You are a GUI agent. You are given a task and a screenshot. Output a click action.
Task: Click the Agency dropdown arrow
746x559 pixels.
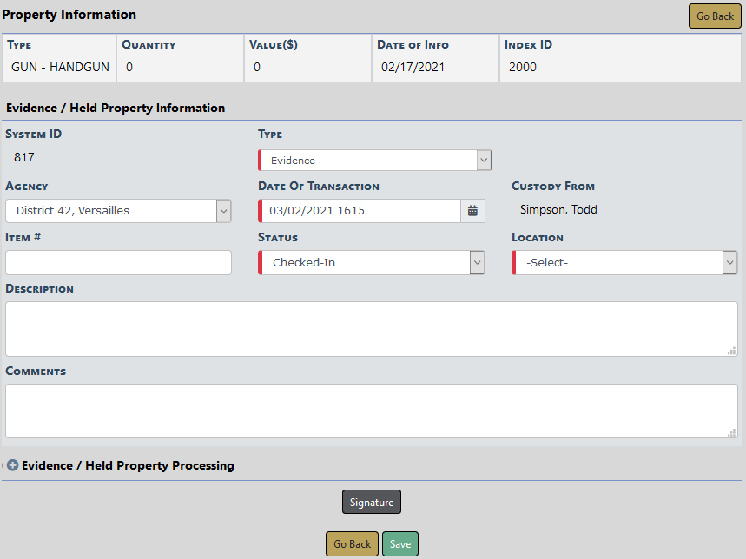(223, 211)
